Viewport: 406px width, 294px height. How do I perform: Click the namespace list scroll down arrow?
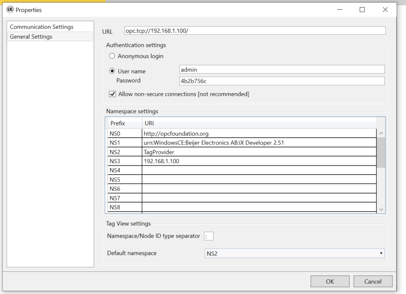click(381, 209)
